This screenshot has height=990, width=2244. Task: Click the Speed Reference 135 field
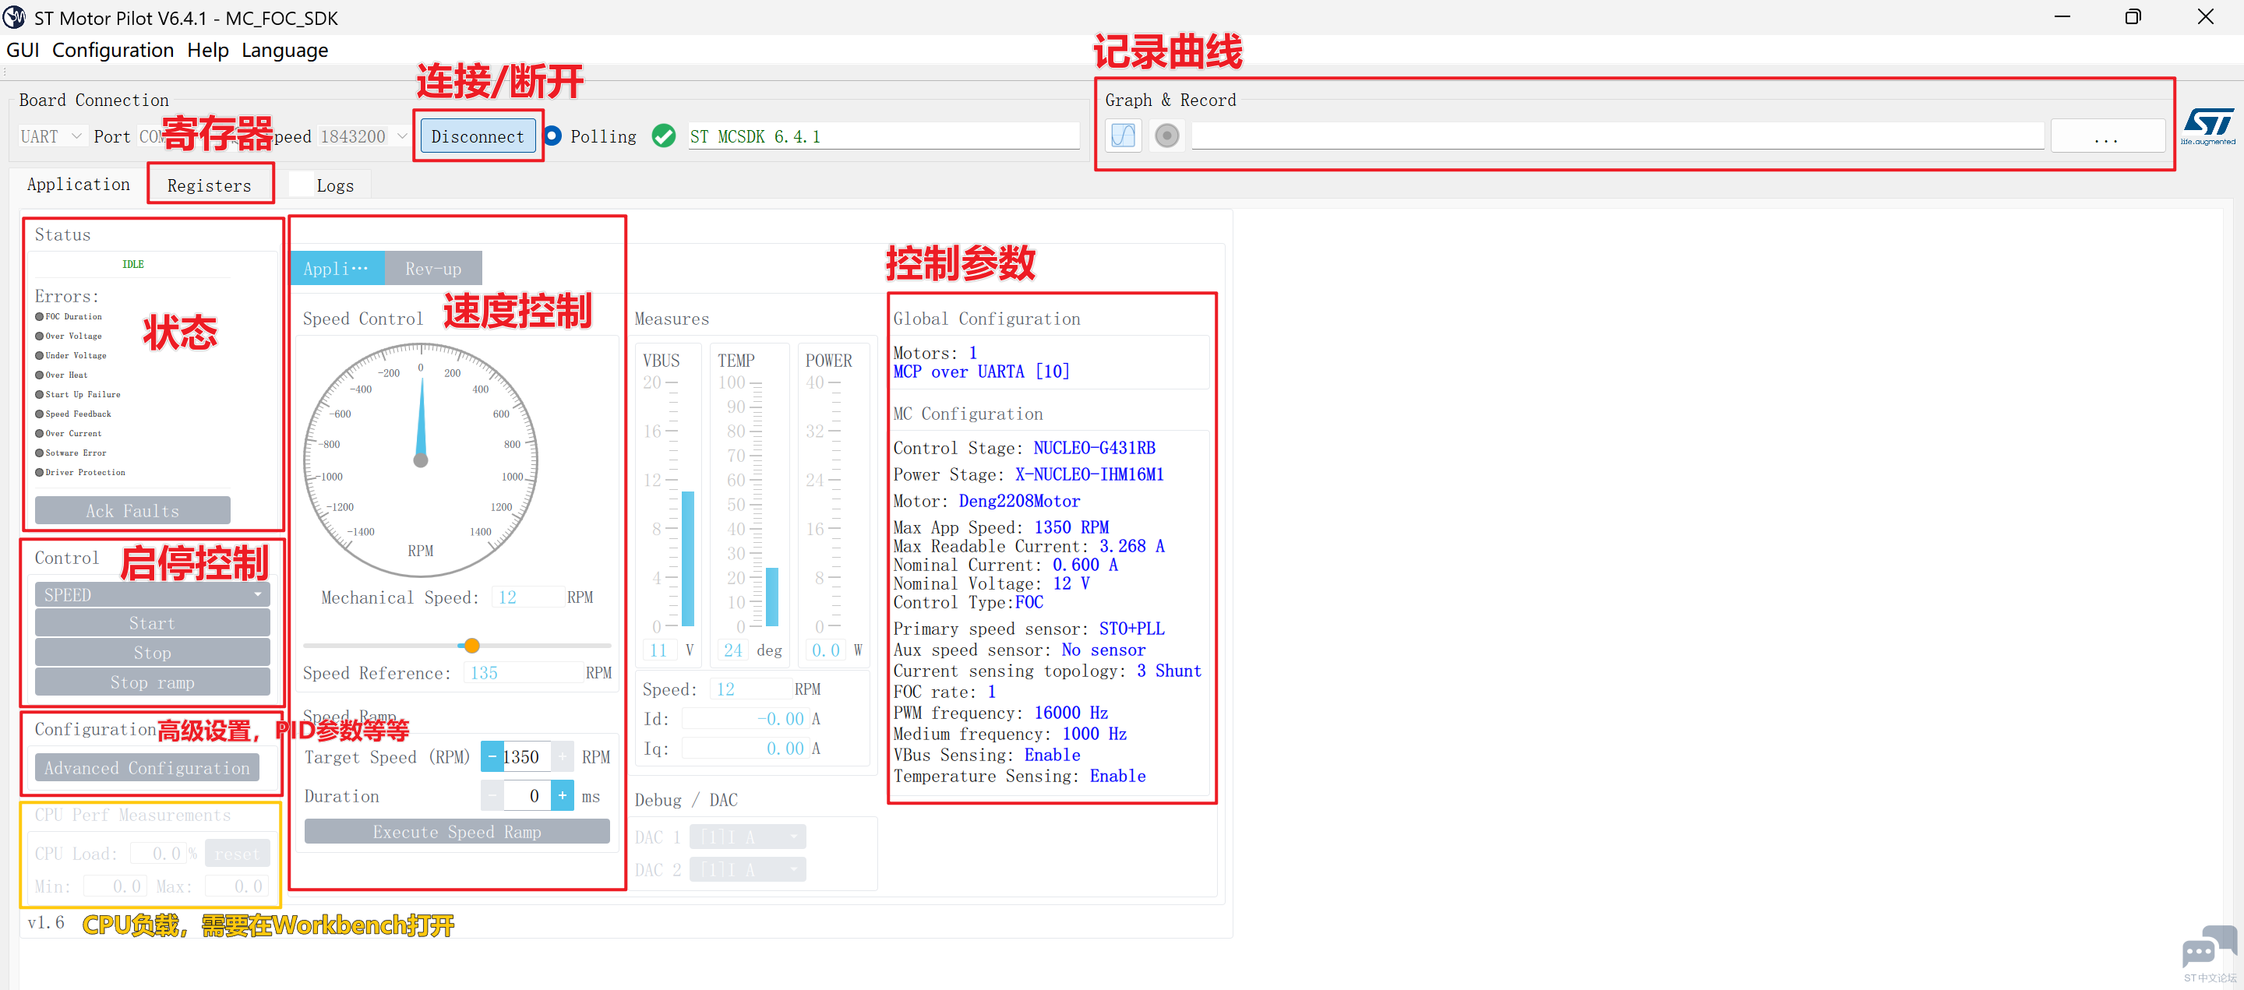524,673
